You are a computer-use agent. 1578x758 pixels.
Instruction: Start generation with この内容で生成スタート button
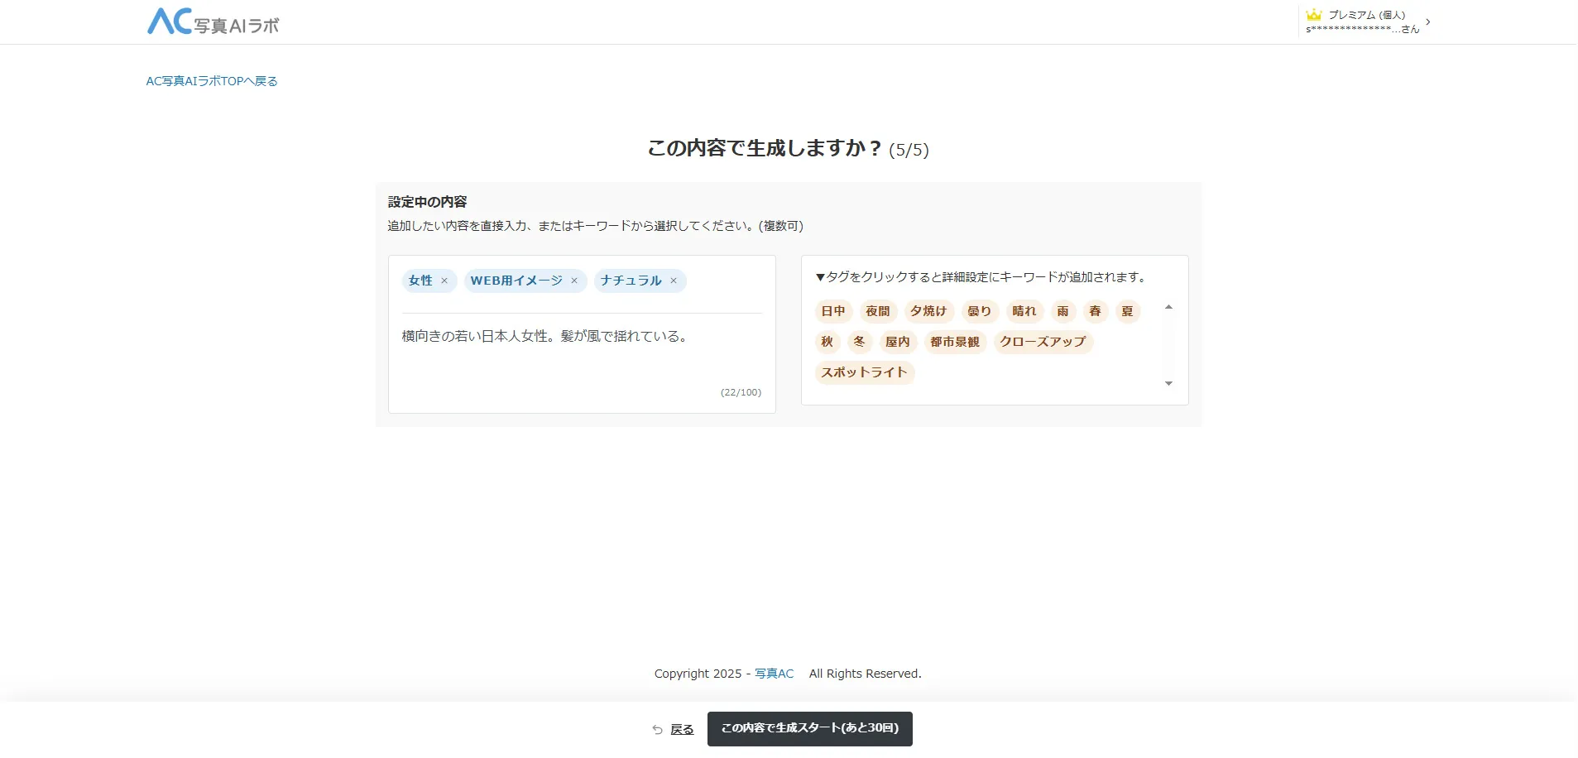(x=810, y=729)
